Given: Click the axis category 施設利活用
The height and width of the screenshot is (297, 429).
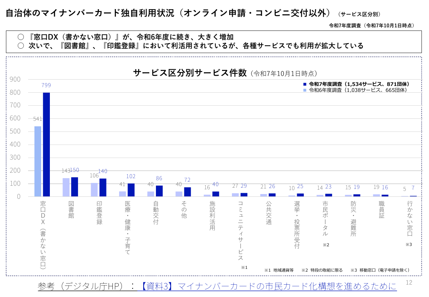Looking at the screenshot, I should click(212, 216).
